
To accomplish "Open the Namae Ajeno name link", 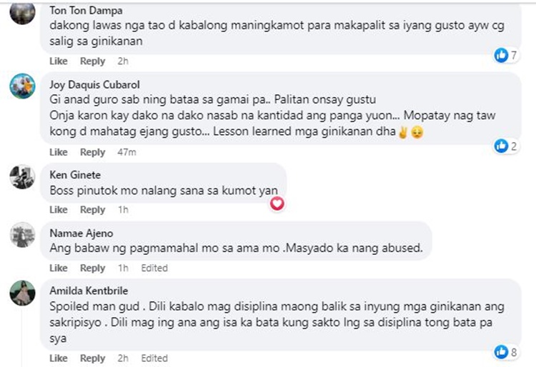I will coord(81,233).
